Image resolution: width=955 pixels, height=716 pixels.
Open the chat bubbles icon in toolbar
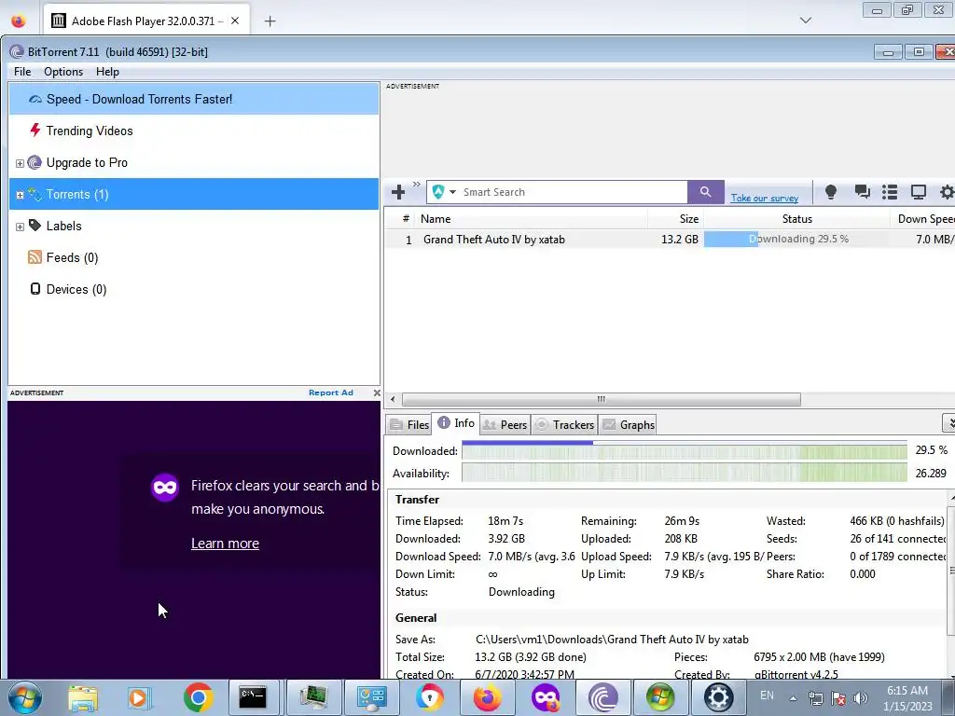pos(862,192)
